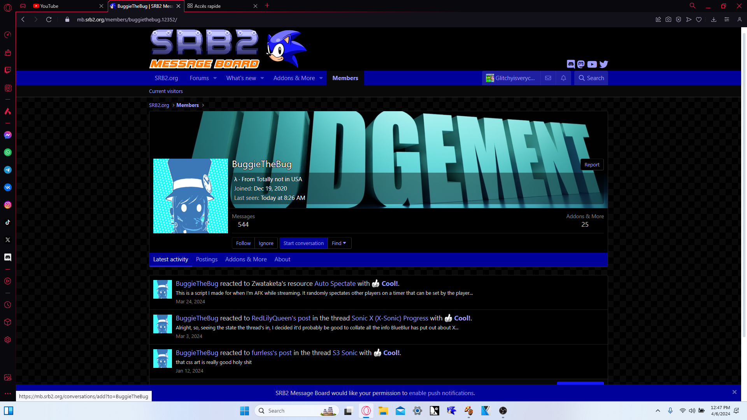Open X (Twitter) in the browser sidebar
Screen dimensions: 747x420
pos(8,240)
